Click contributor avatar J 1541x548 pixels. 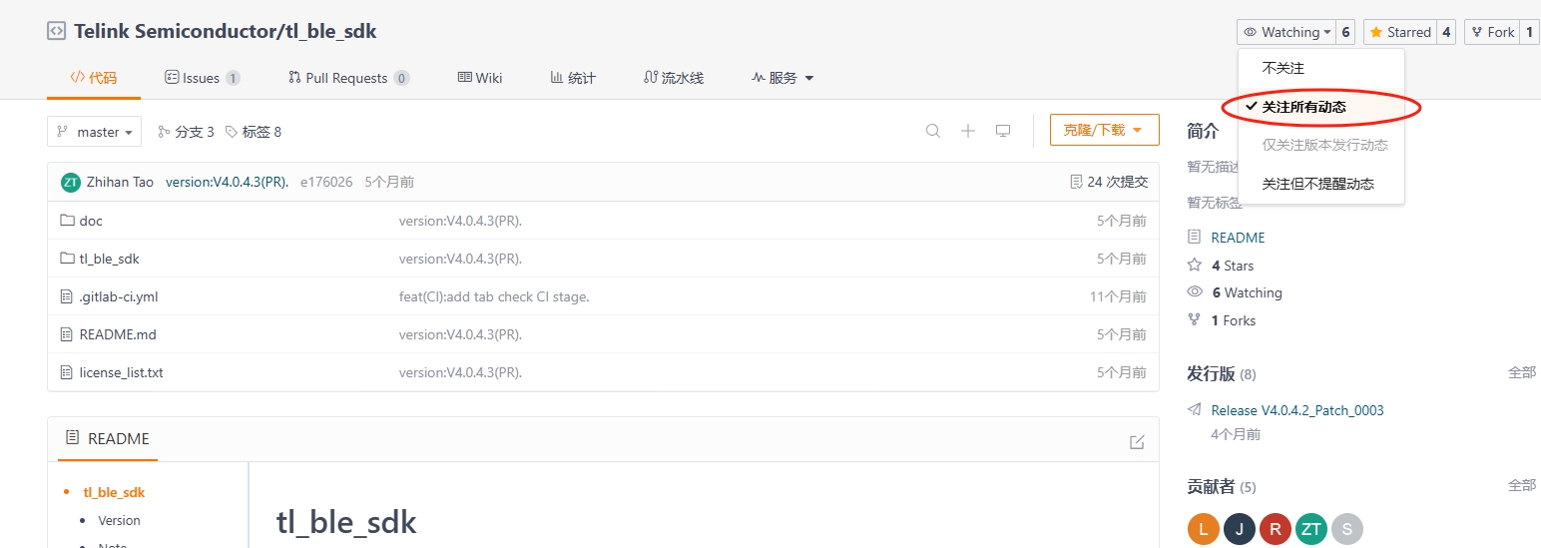1240,529
